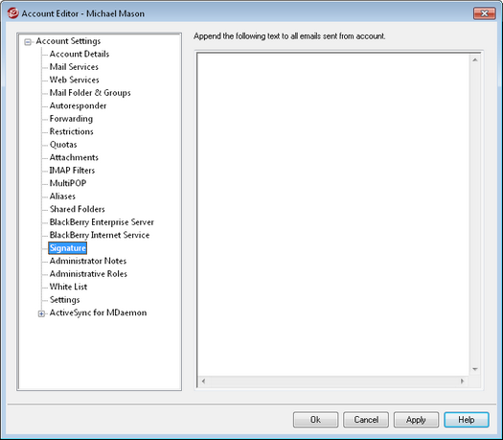This screenshot has width=503, height=440.
Task: Click the vertical scrollbar down arrow
Action: coord(475,369)
